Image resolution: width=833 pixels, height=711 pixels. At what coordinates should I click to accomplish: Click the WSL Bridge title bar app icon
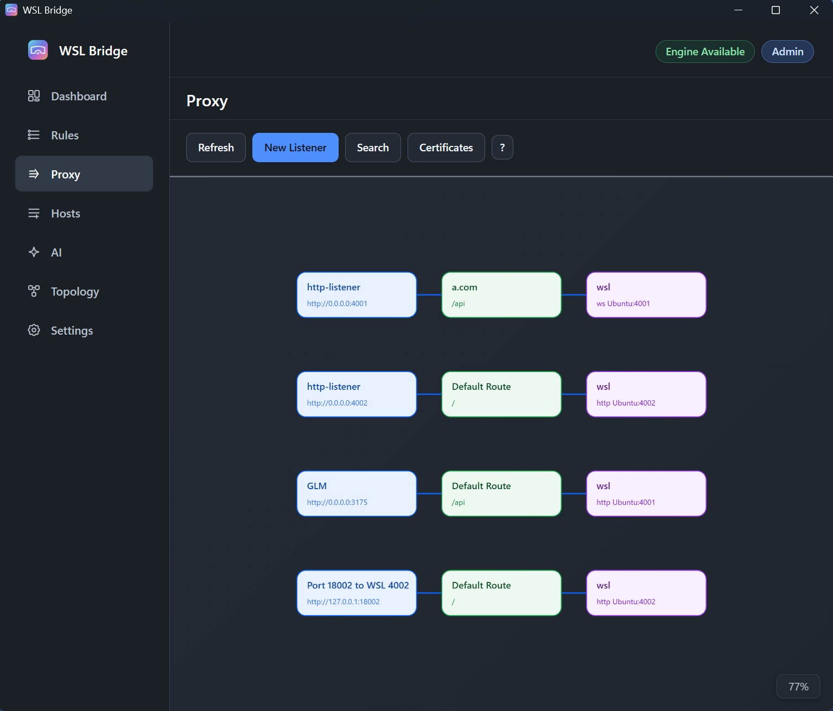[x=11, y=10]
